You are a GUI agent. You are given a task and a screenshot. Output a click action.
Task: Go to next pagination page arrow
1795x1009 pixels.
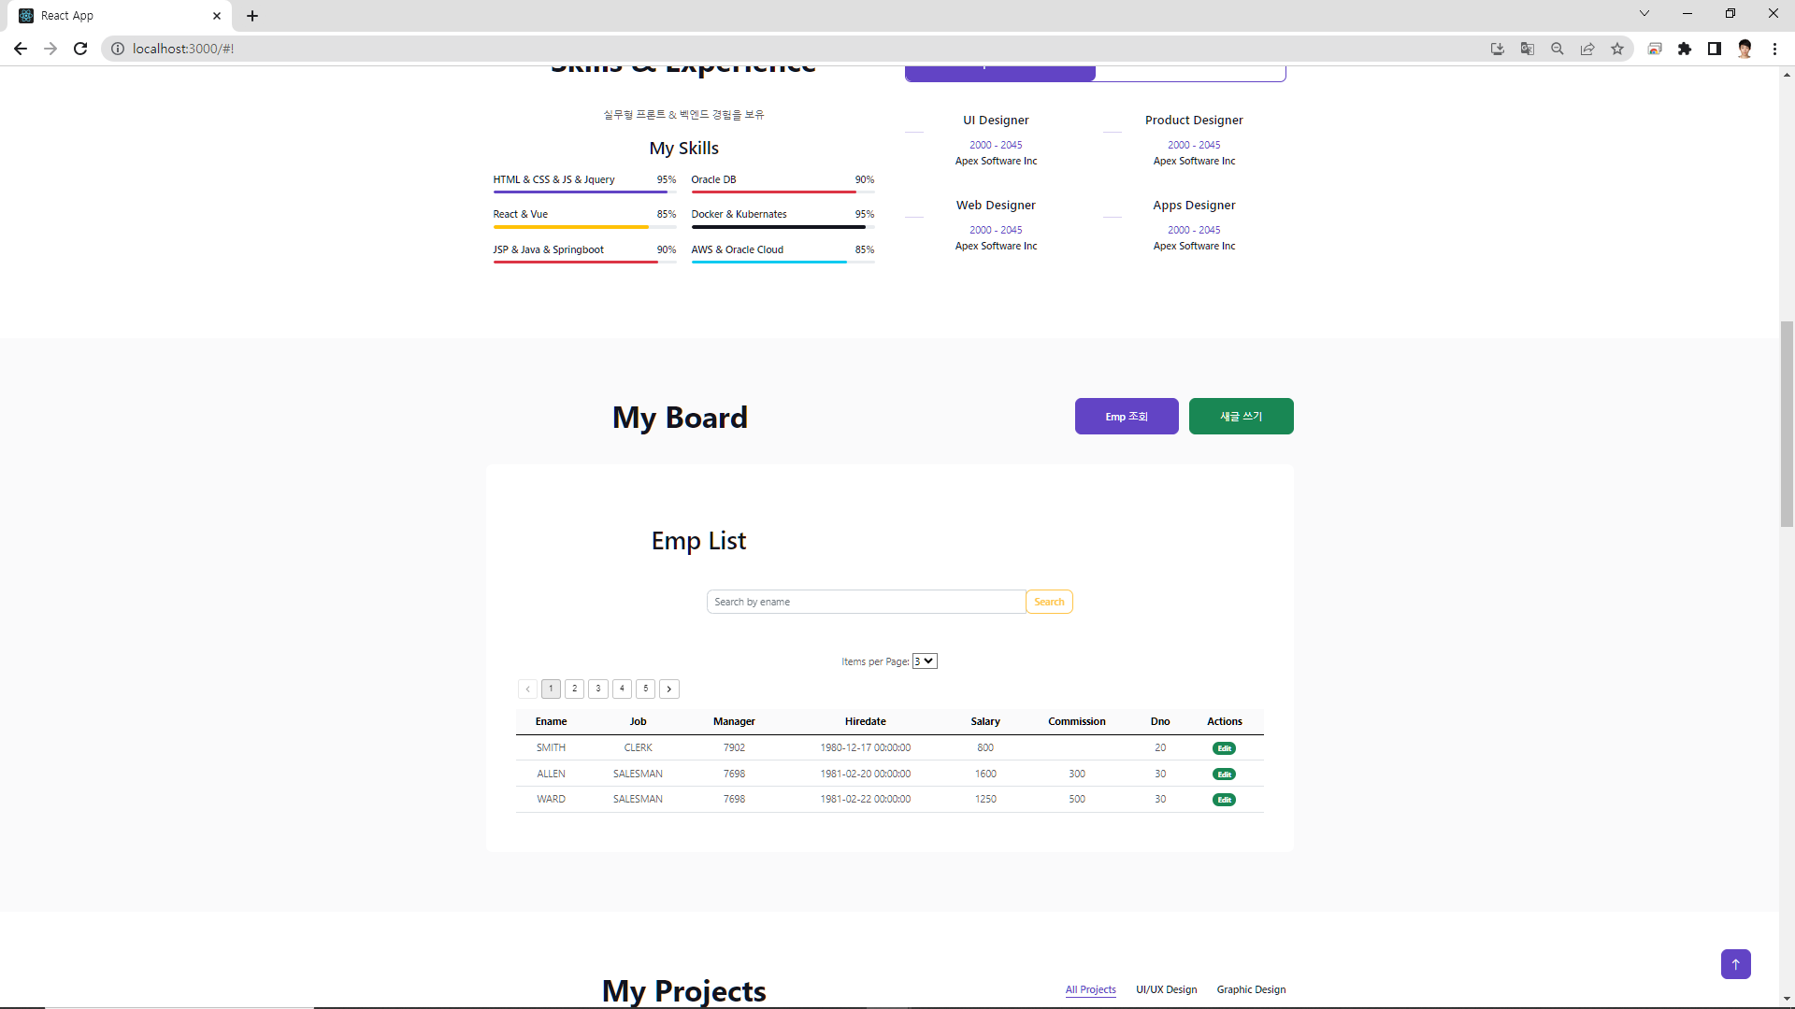pyautogui.click(x=669, y=689)
